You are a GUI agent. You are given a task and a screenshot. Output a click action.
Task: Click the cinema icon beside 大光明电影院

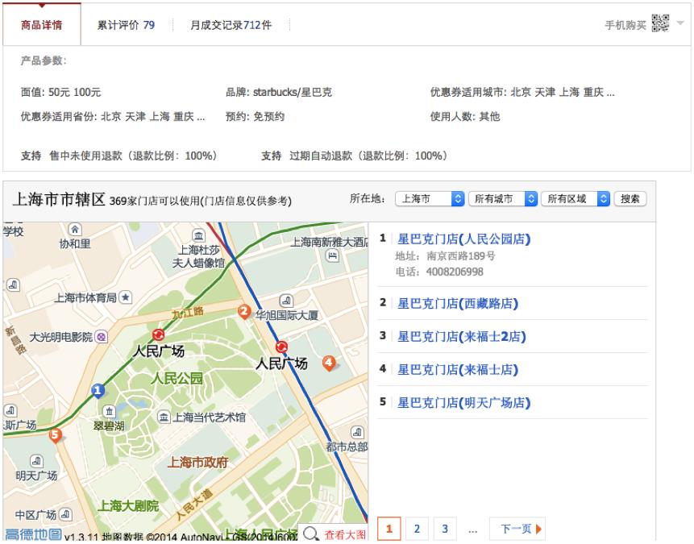(102, 338)
